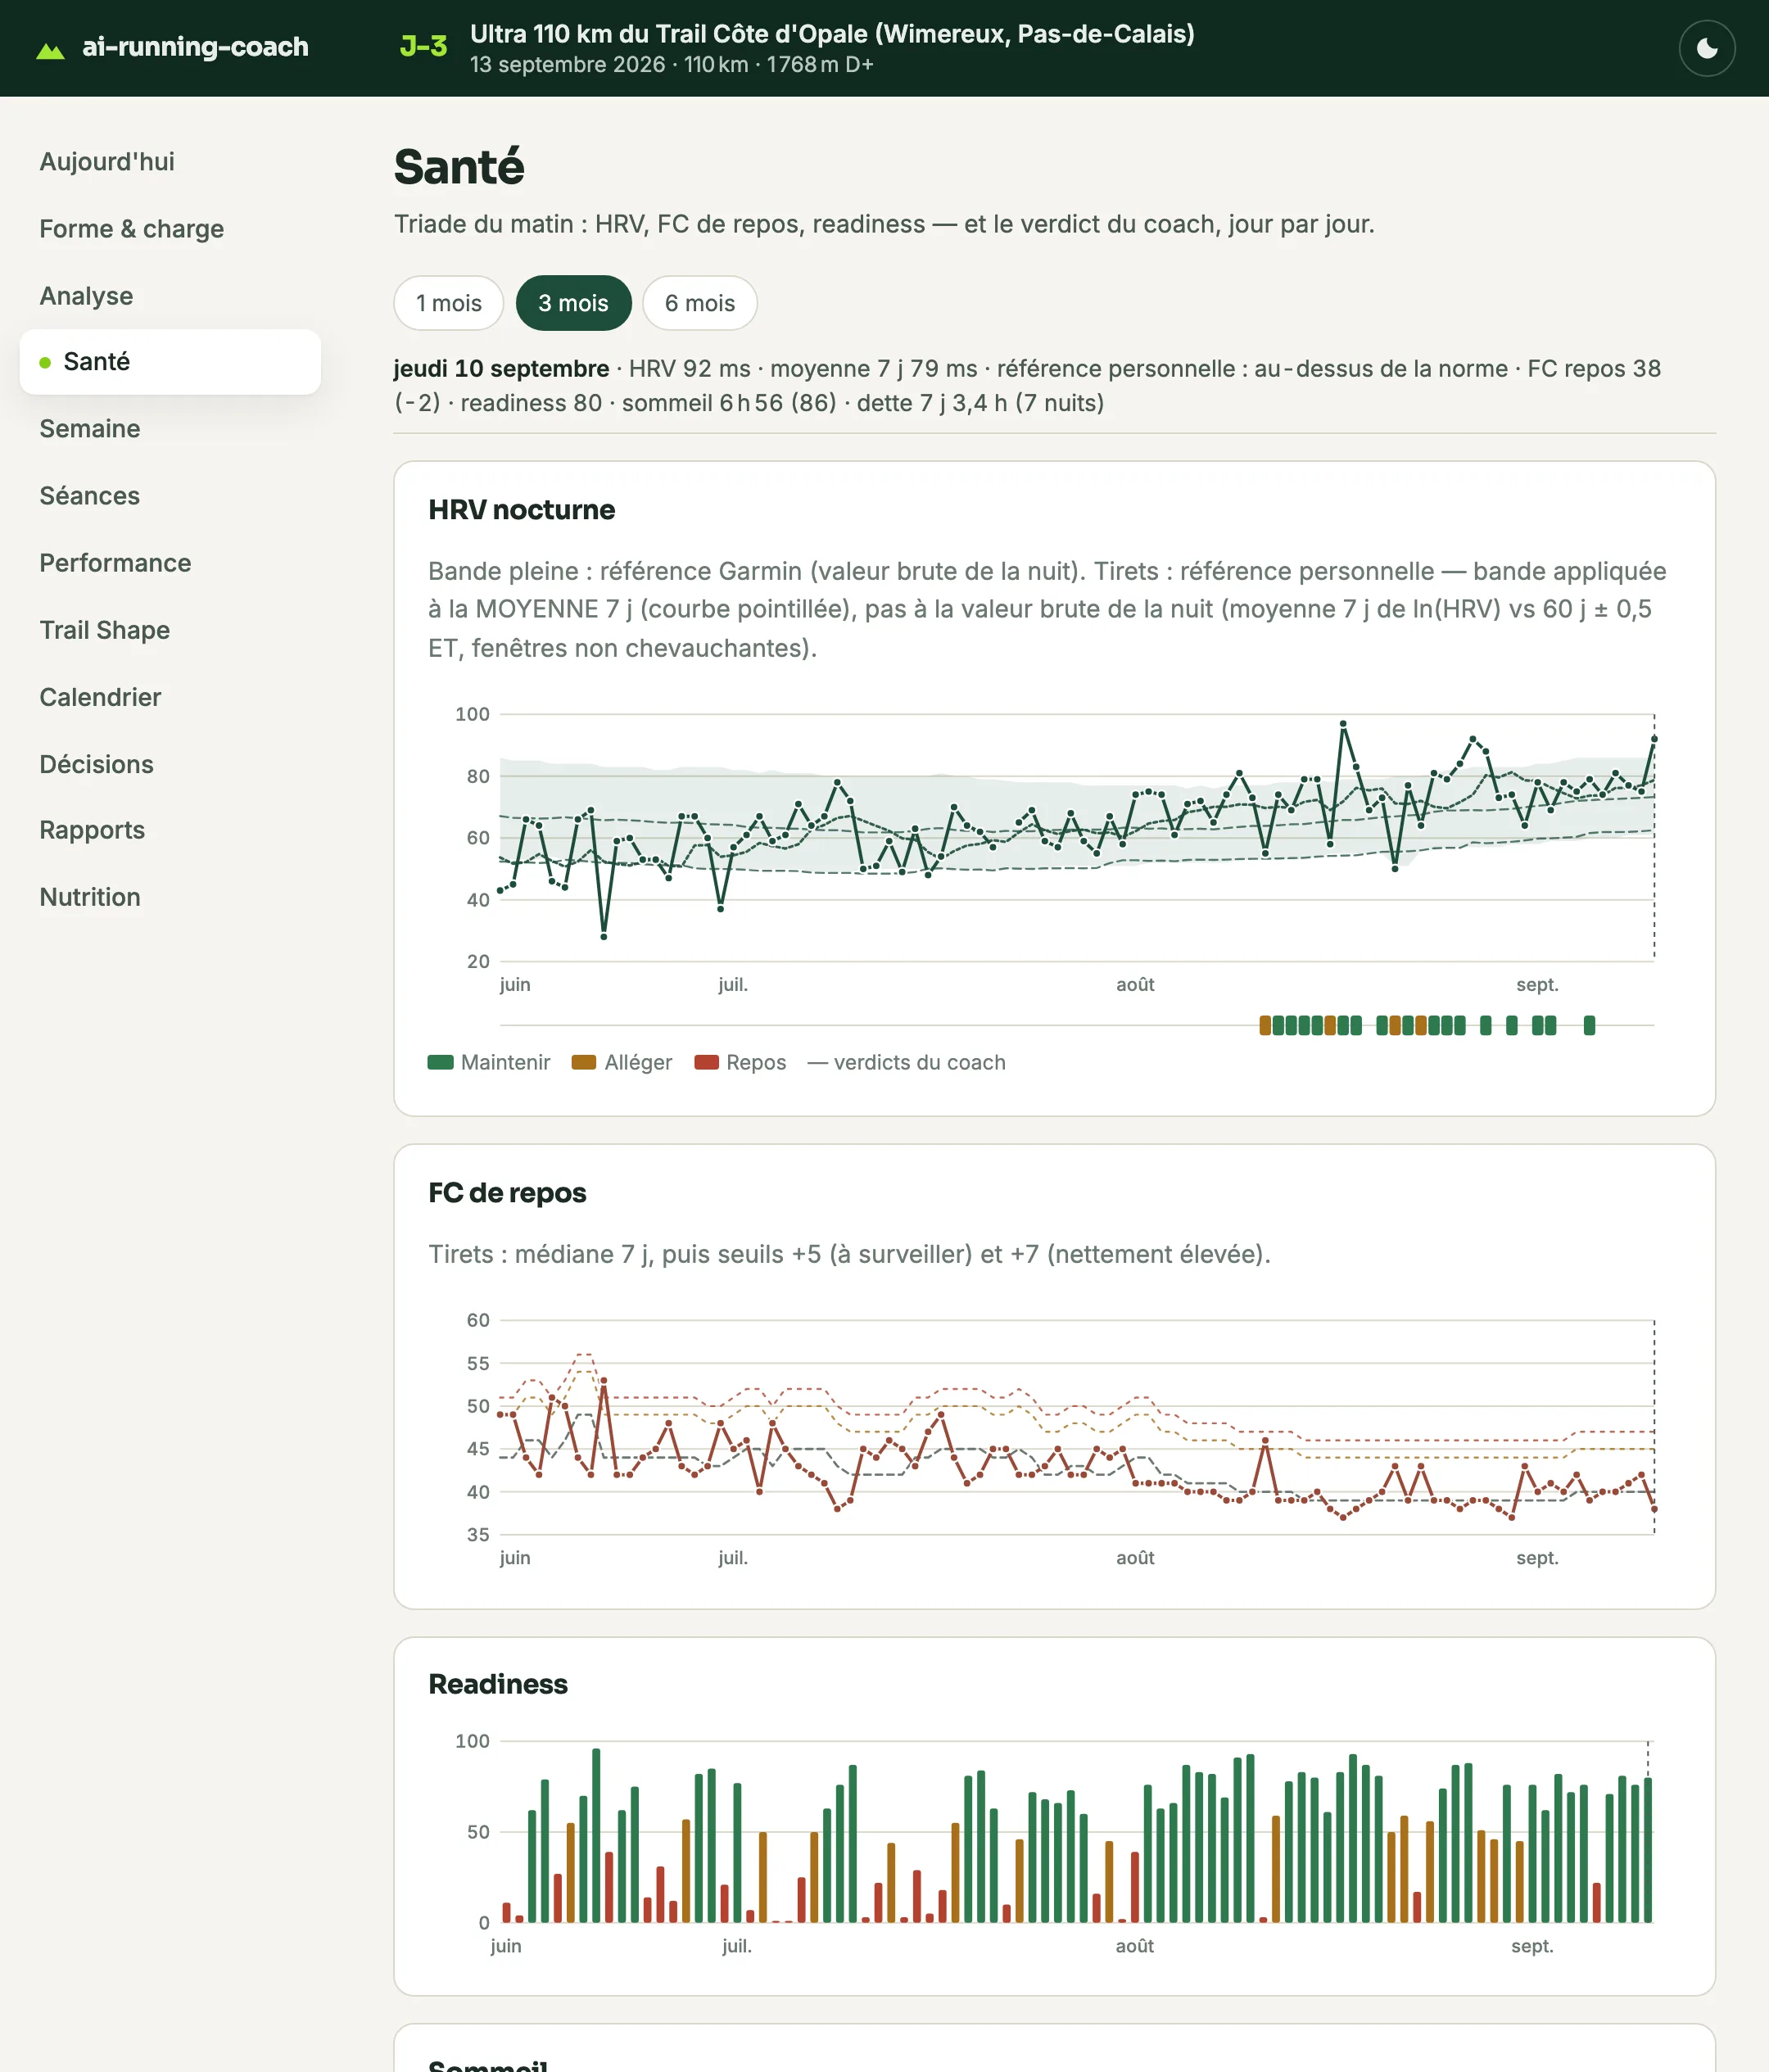The image size is (1769, 2072).
Task: Click the green mountain logo icon
Action: click(50, 50)
